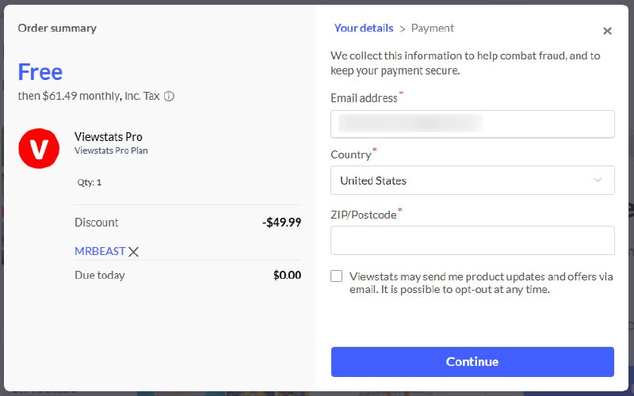Select the Viewstats Pro product title
Screen dimensions: 634x396
(x=109, y=137)
